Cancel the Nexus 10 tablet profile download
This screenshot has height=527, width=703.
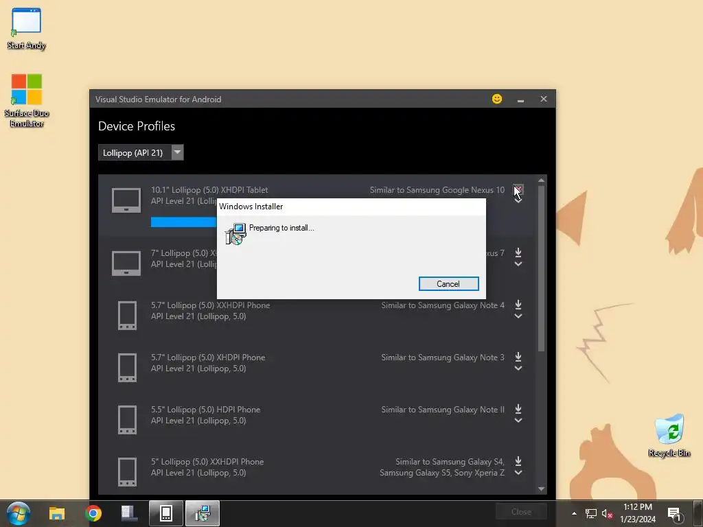[x=518, y=189]
